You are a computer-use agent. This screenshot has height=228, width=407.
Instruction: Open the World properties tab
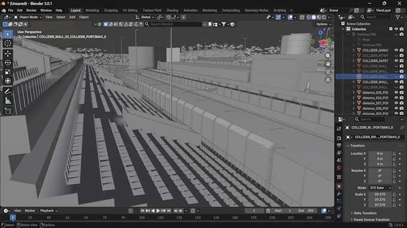click(x=339, y=168)
